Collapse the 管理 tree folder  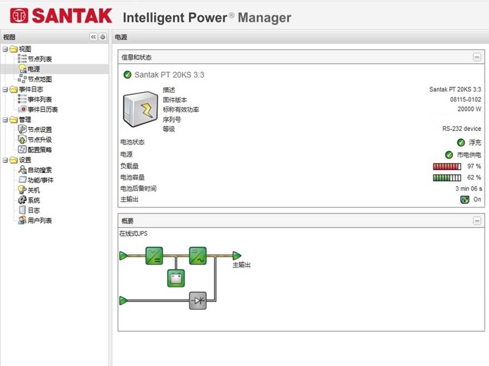(x=6, y=120)
